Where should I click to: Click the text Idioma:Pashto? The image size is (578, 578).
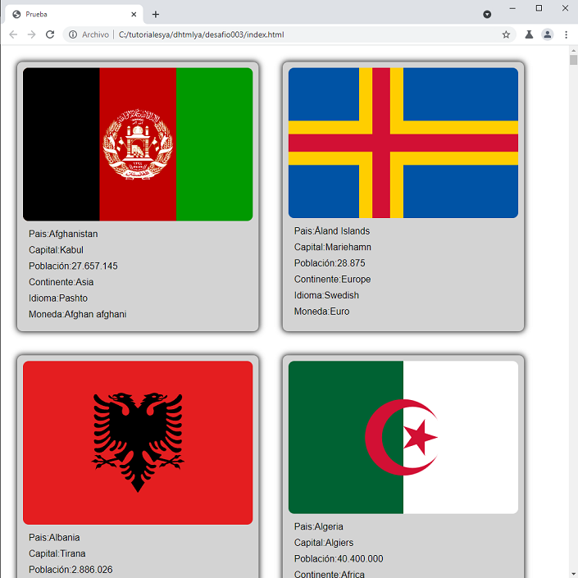pos(58,298)
